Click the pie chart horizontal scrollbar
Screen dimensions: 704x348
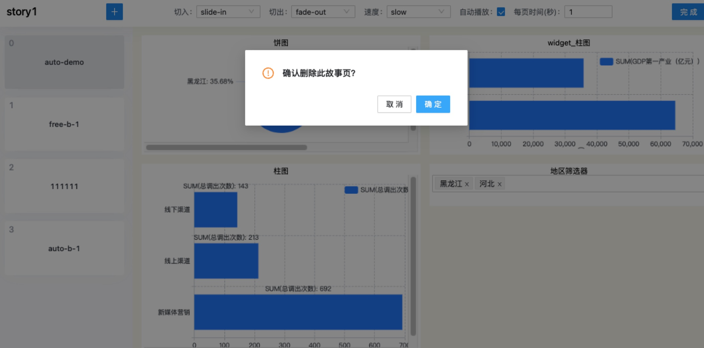(226, 147)
